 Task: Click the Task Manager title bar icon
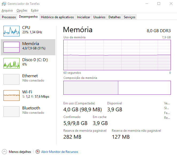[x=4, y=4]
